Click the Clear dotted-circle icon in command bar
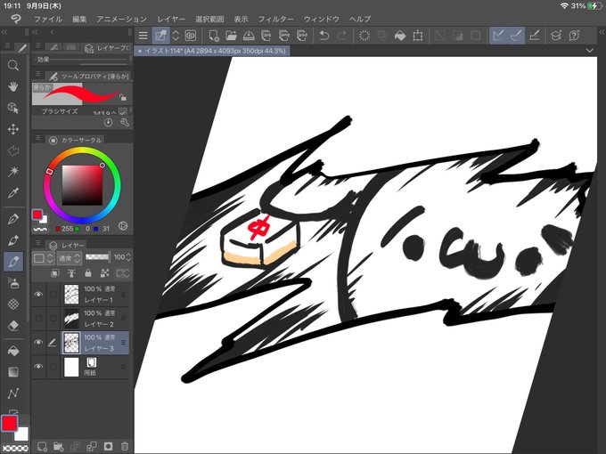606x454 pixels. [364, 36]
